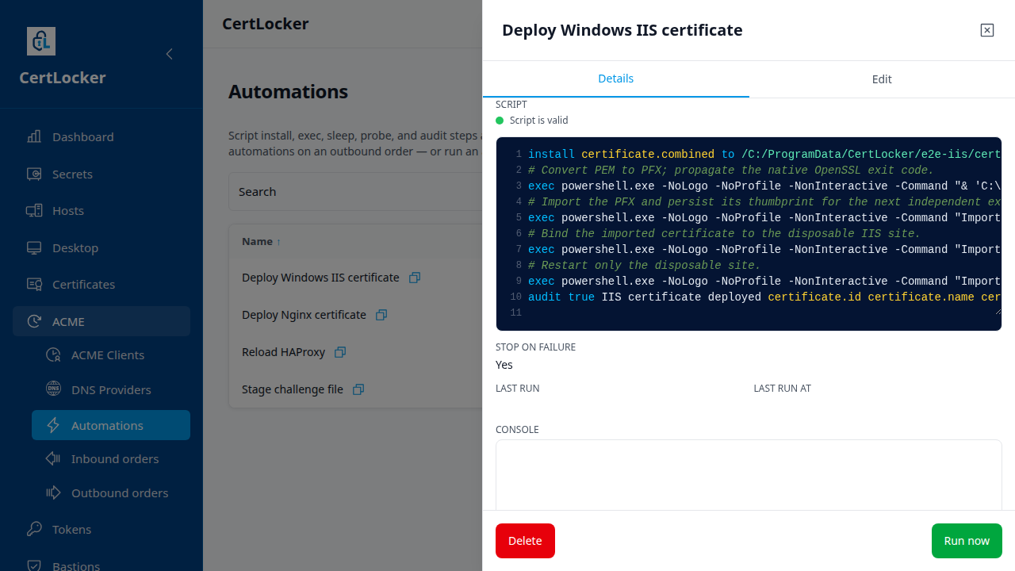The width and height of the screenshot is (1015, 571).
Task: Select the Reload HAProxy row
Action: click(x=355, y=352)
